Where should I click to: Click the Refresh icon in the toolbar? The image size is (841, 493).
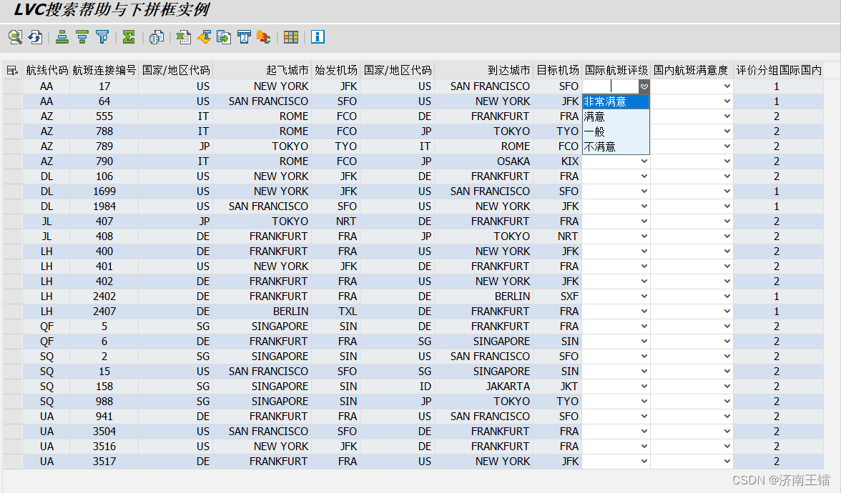point(34,36)
